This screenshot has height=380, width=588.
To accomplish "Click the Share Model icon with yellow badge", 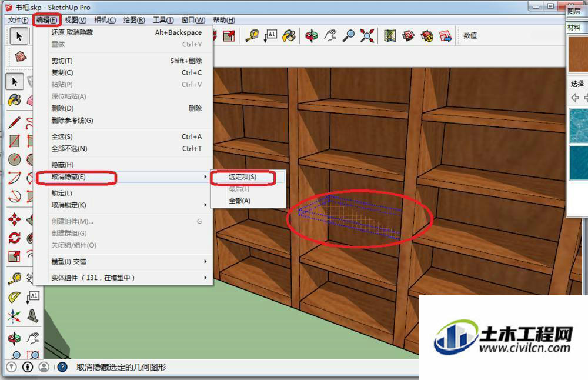I will (427, 36).
